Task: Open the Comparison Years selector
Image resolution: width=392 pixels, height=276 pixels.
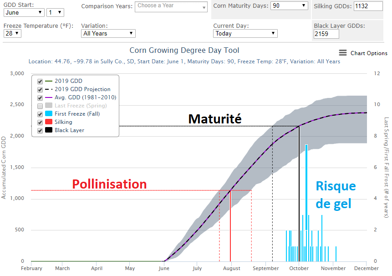Action: coord(171,6)
